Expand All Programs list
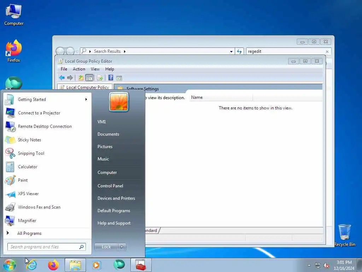 point(47,233)
